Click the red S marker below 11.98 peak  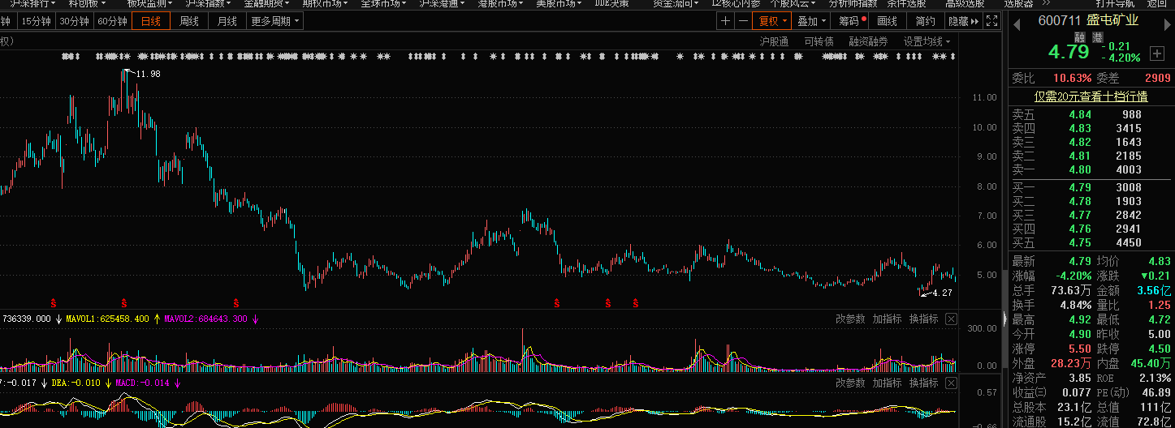point(124,302)
